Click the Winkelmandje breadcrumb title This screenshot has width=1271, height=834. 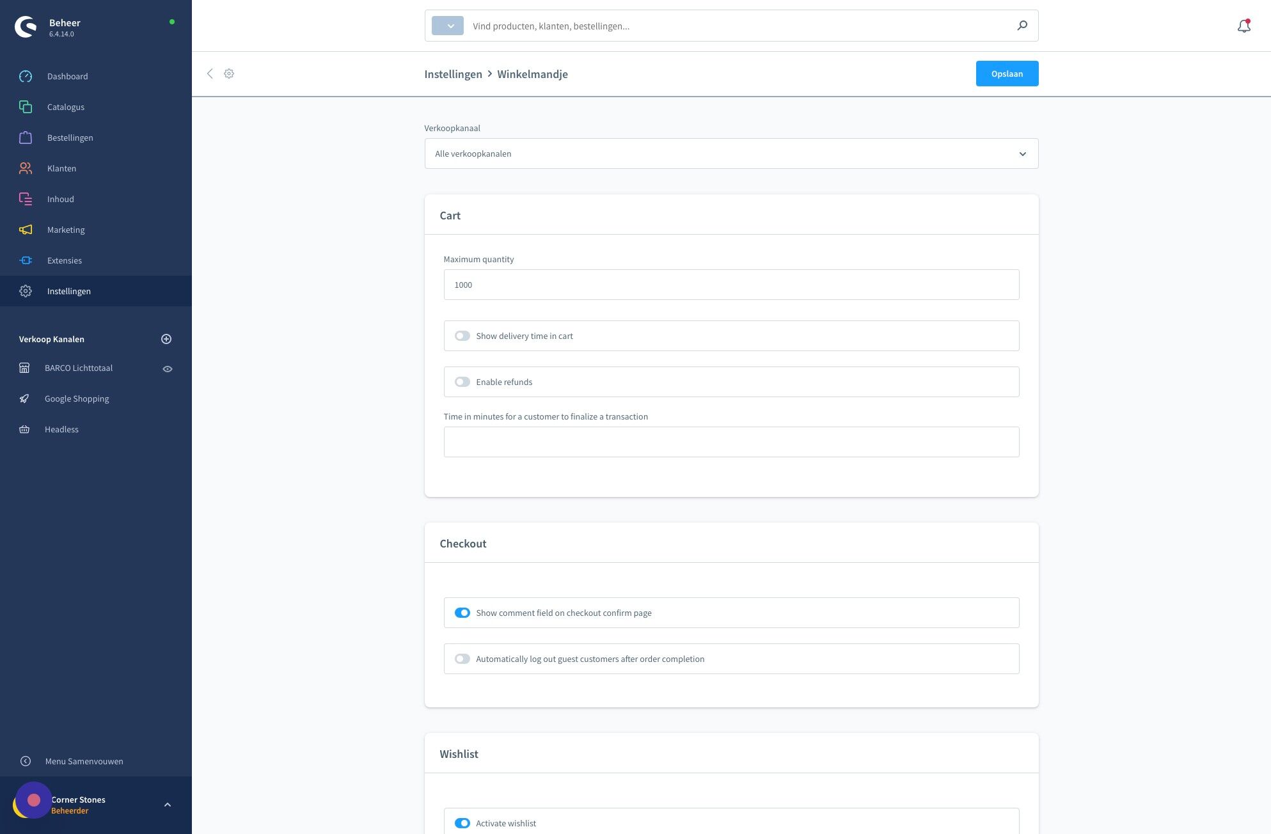coord(532,74)
